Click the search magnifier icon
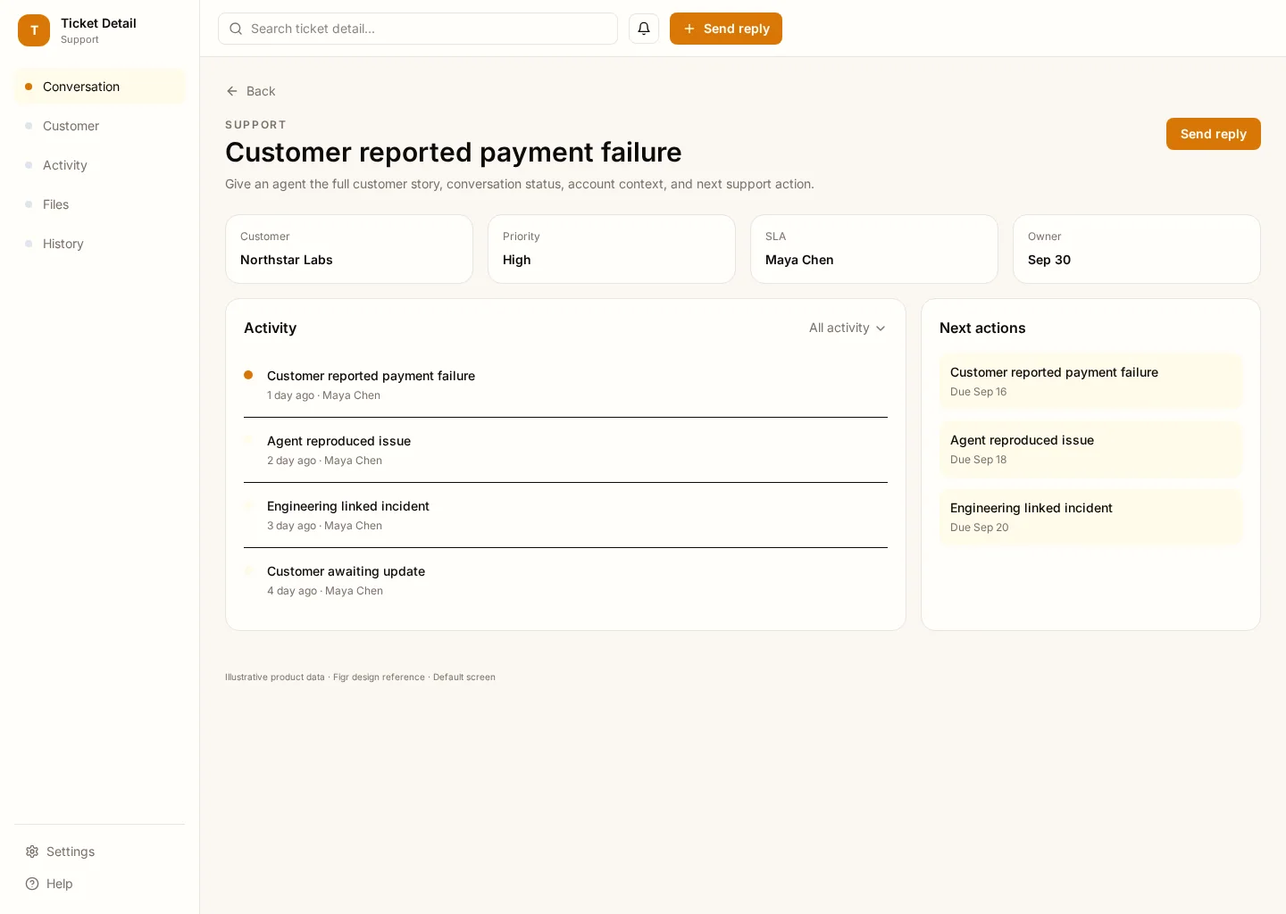The width and height of the screenshot is (1286, 914). coord(236,29)
